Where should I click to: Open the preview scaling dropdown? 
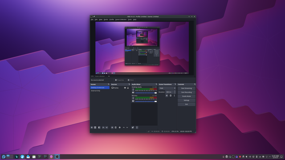102,76
